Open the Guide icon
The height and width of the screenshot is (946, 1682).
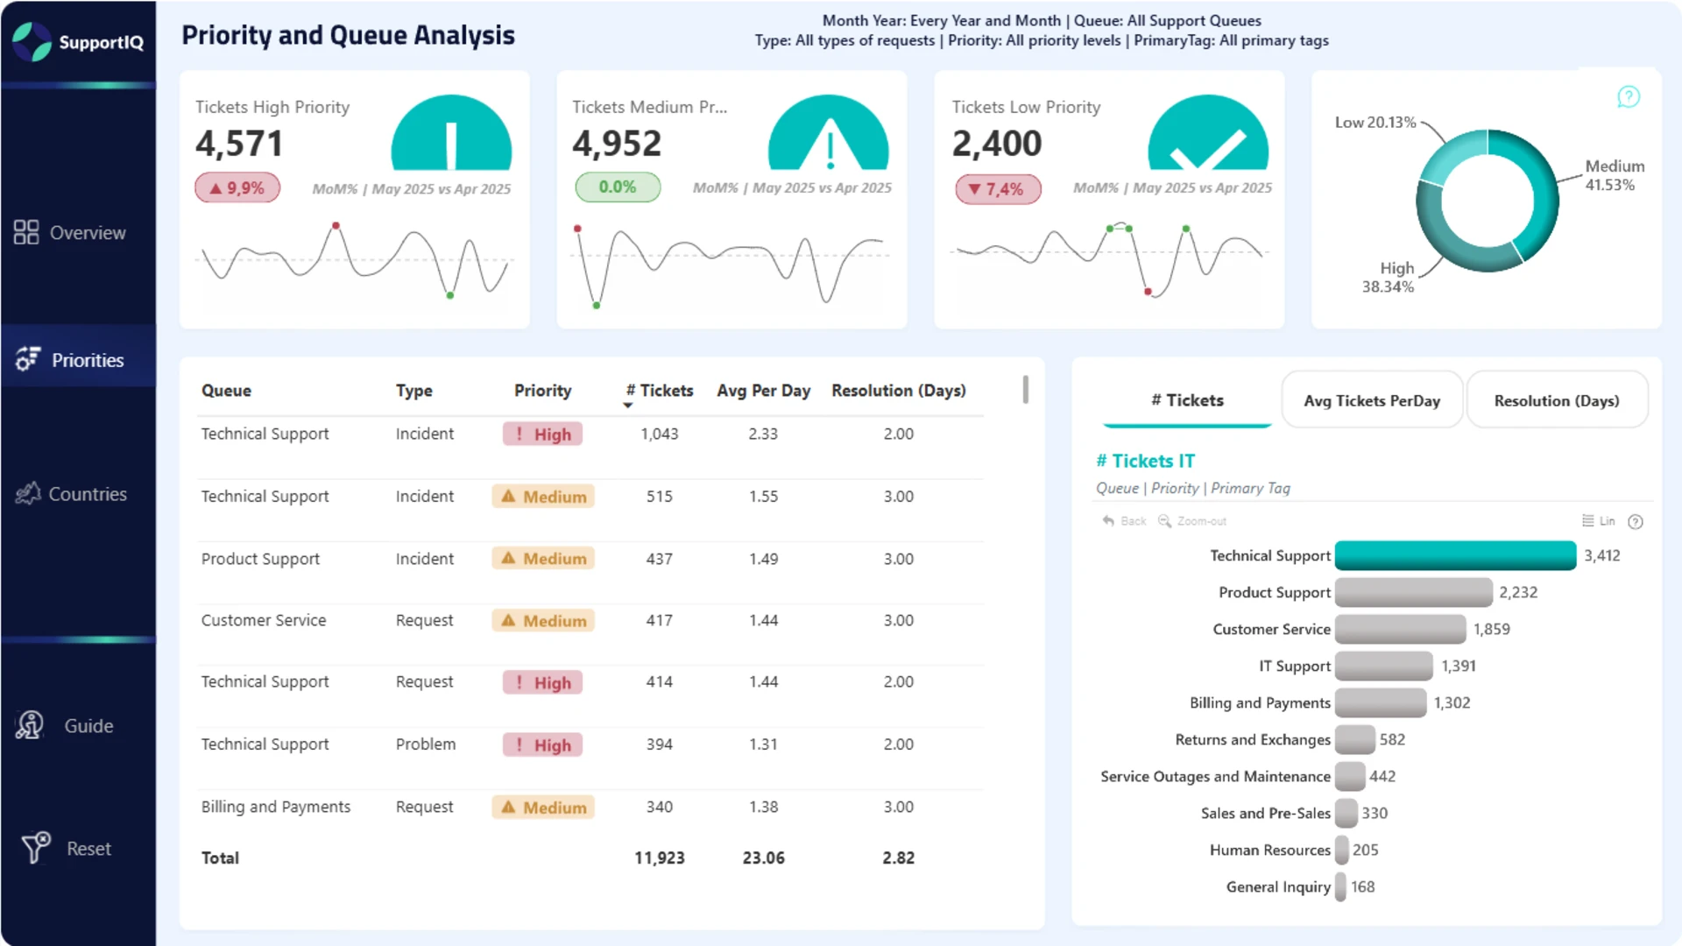[x=30, y=725]
